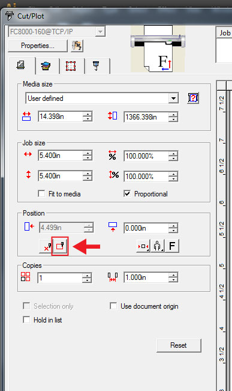
Task: Enable the Fit to media checkbox
Action: click(41, 194)
